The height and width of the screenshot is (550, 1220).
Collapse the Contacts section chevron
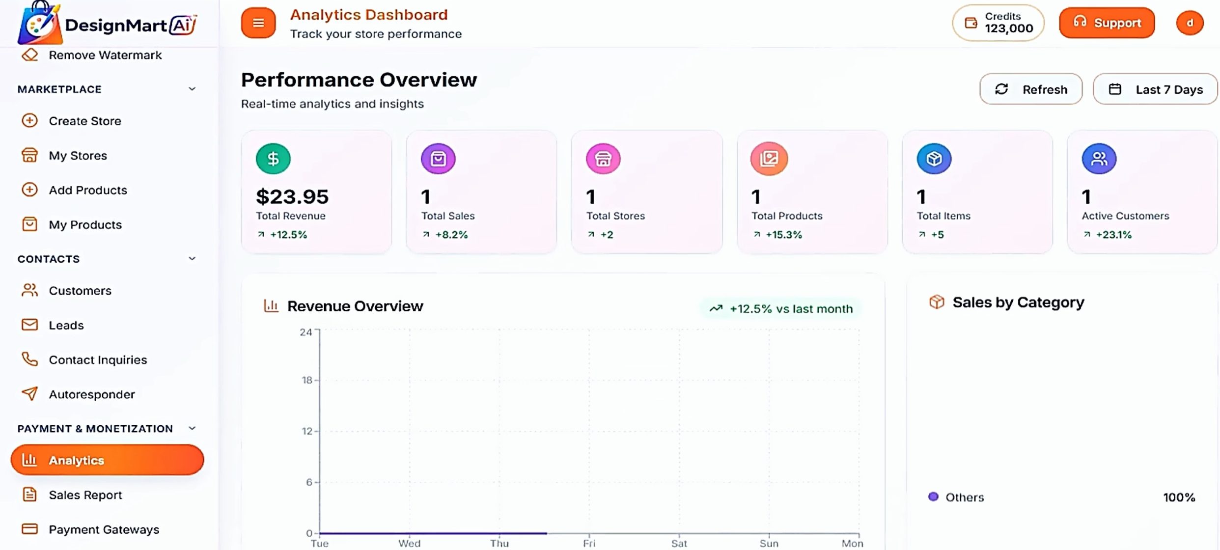coord(192,258)
